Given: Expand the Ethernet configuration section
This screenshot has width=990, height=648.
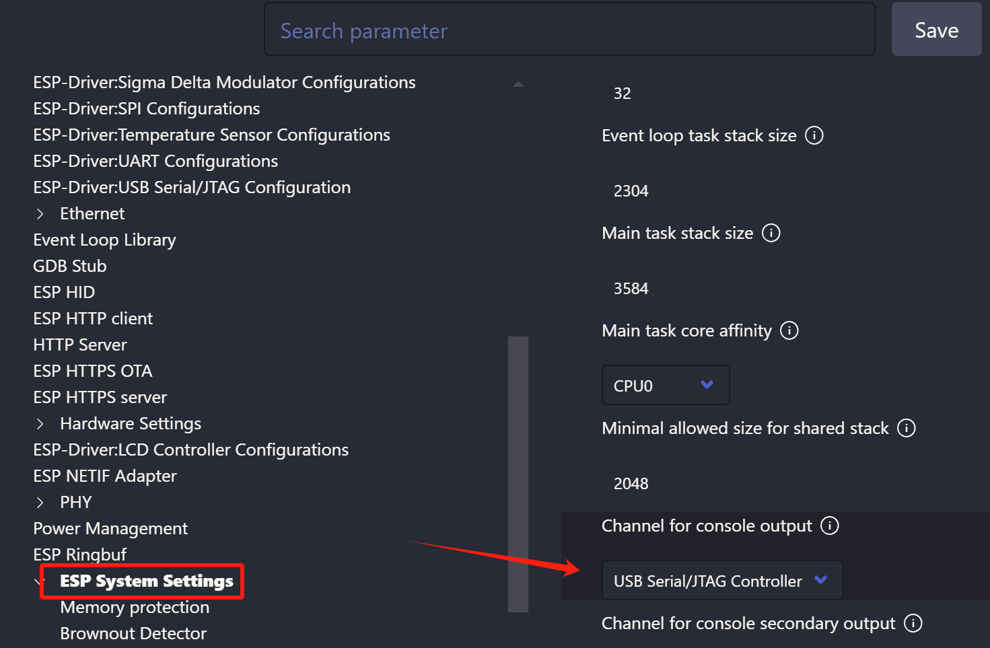Looking at the screenshot, I should click(x=39, y=213).
